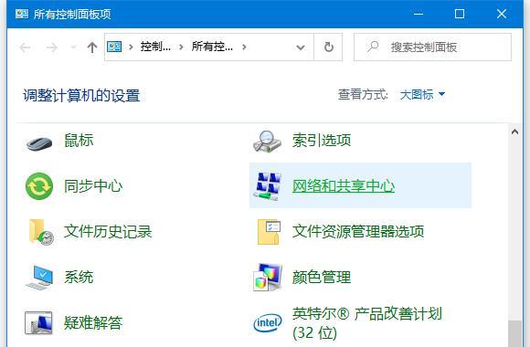Open the 索引选项 indexing options icon
This screenshot has width=530, height=347.
tap(267, 142)
